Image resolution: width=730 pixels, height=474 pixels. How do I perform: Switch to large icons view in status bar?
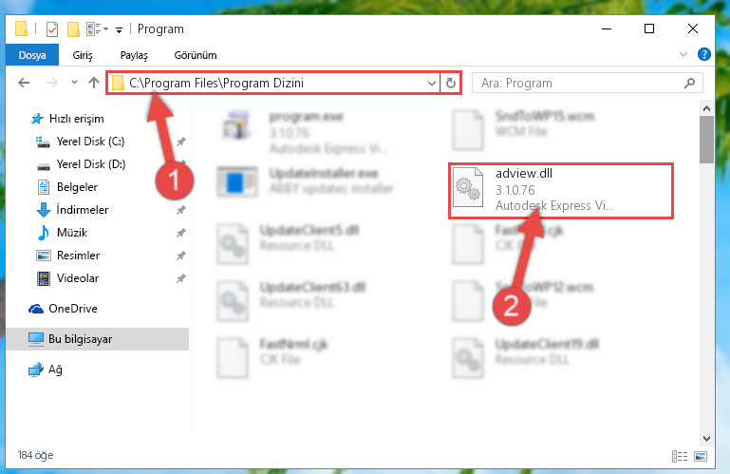click(701, 456)
